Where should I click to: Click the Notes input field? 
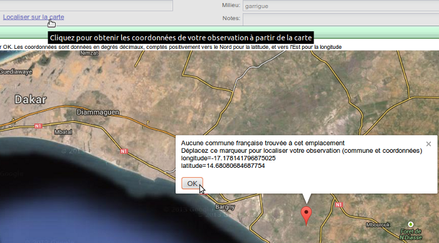tap(341, 19)
